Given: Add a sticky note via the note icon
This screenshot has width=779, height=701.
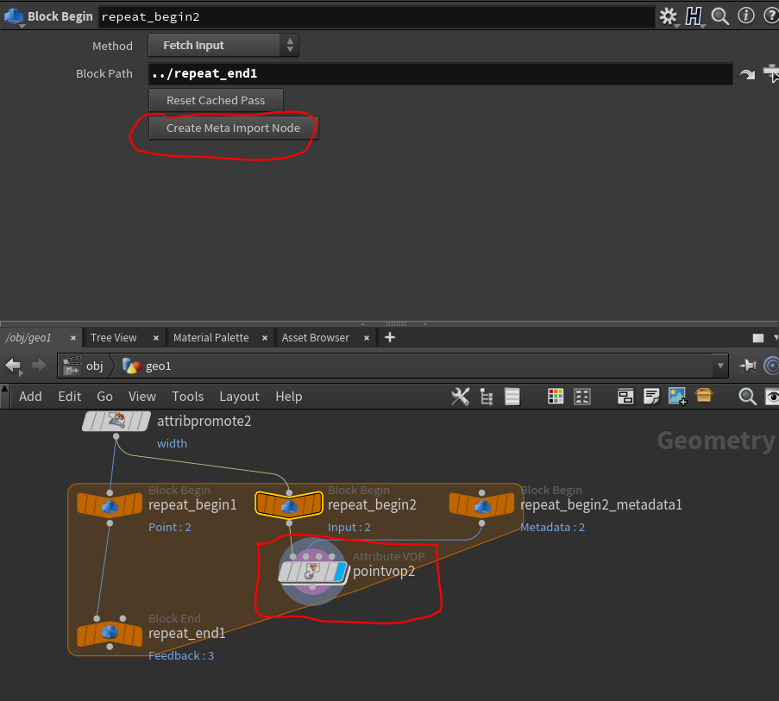Looking at the screenshot, I should tap(650, 397).
